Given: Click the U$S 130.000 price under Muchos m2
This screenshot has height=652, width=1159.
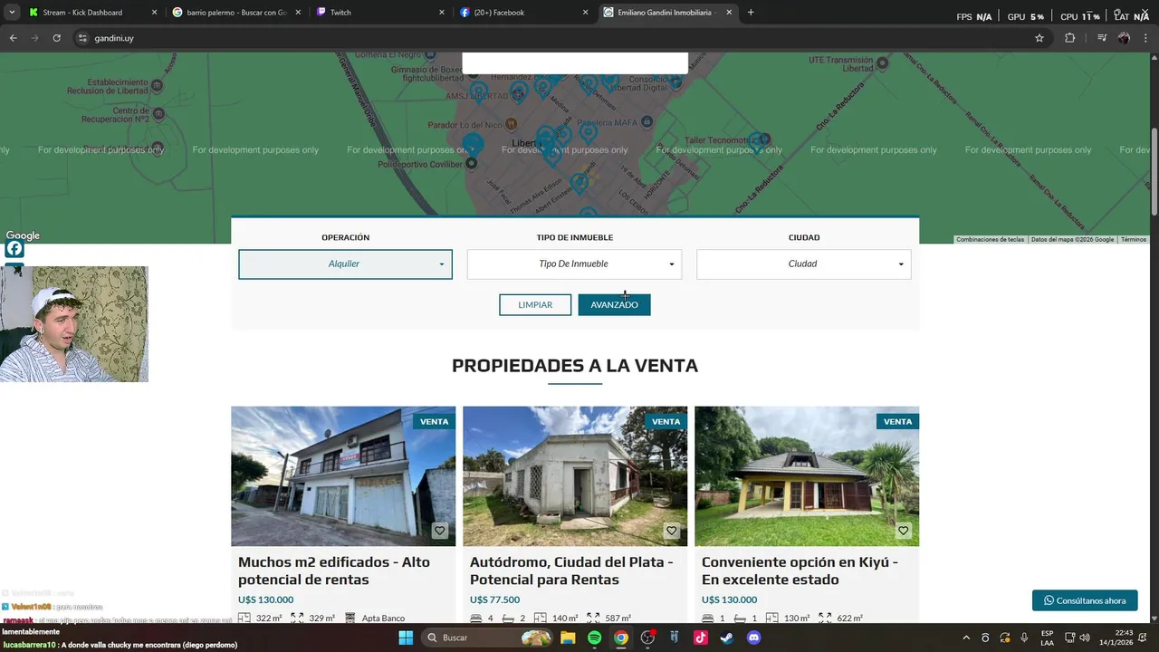Looking at the screenshot, I should point(265,599).
